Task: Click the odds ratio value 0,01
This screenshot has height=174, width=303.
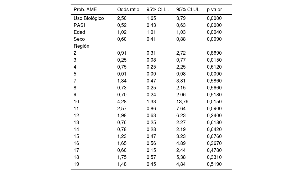Action: (122, 74)
